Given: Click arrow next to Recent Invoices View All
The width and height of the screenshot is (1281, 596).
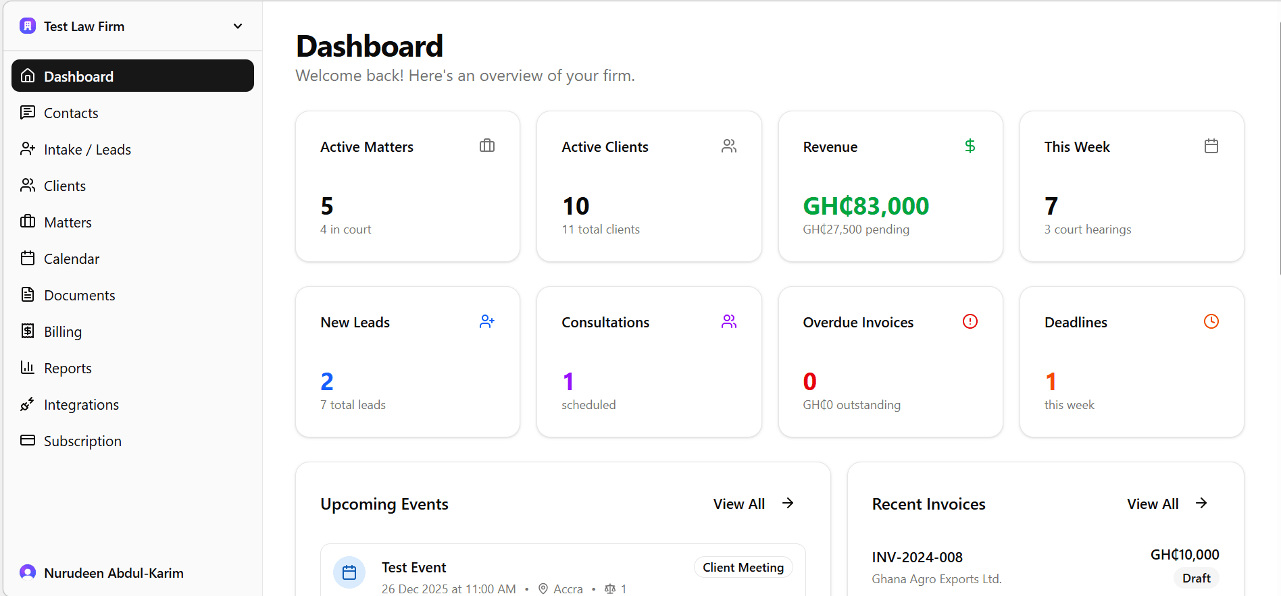Looking at the screenshot, I should (x=1201, y=504).
